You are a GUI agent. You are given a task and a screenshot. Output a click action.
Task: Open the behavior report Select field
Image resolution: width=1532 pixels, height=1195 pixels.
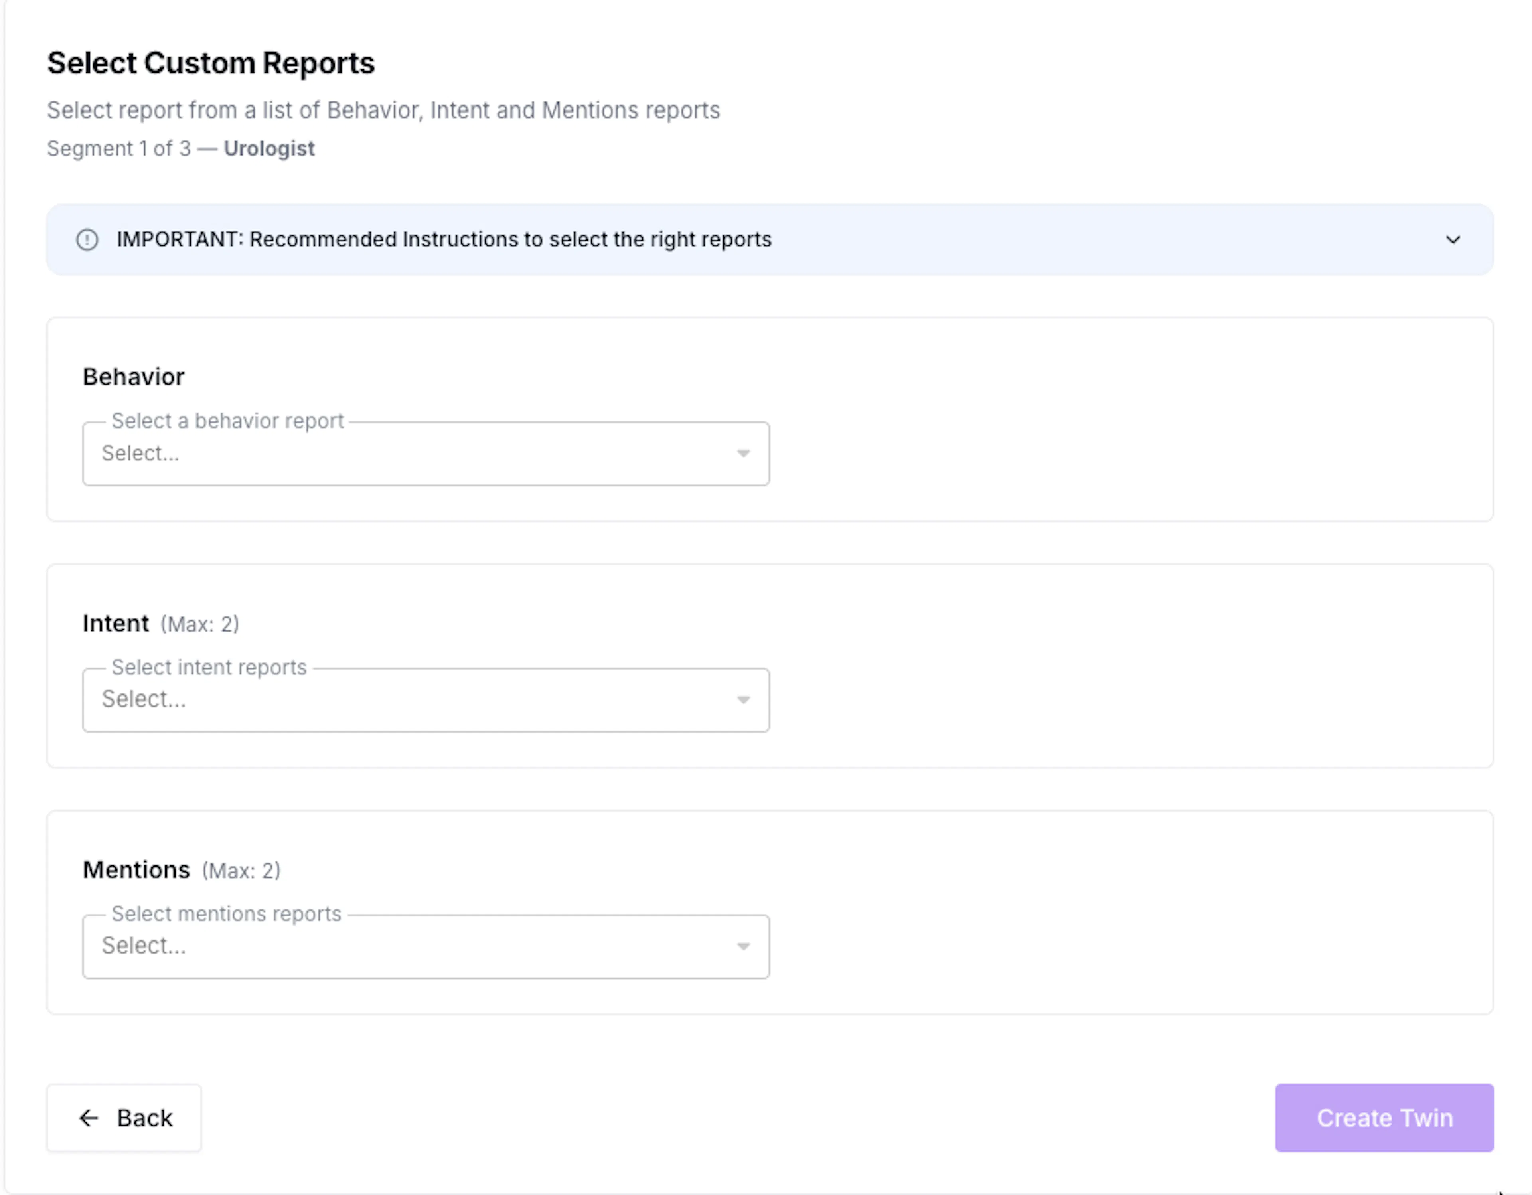click(x=426, y=453)
